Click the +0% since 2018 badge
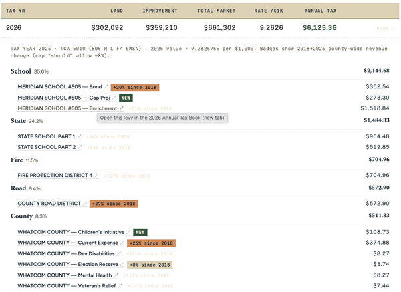401x292 pixels. (150, 265)
